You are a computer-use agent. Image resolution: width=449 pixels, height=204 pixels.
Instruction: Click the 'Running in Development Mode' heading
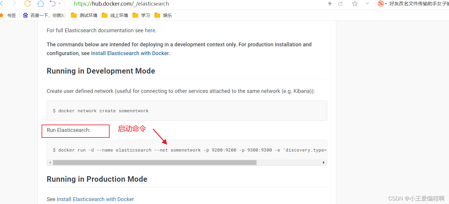pyautogui.click(x=101, y=71)
